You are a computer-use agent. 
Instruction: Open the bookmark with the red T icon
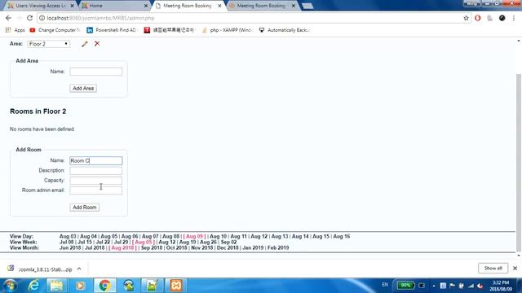coord(169,30)
